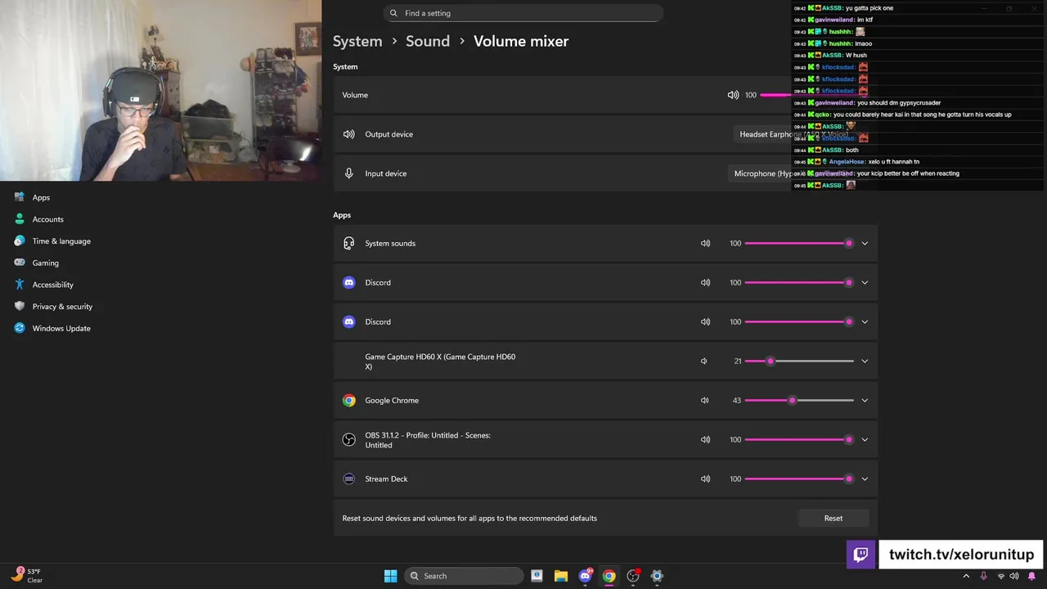Open the notification bell in taskbar
The width and height of the screenshot is (1047, 589).
[1031, 576]
